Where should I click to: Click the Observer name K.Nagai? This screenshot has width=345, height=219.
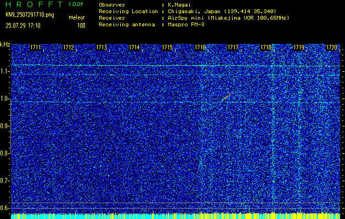[x=179, y=4]
